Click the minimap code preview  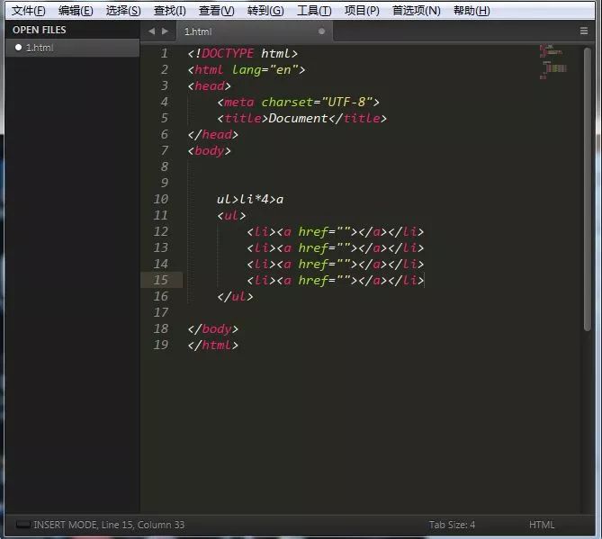553,62
